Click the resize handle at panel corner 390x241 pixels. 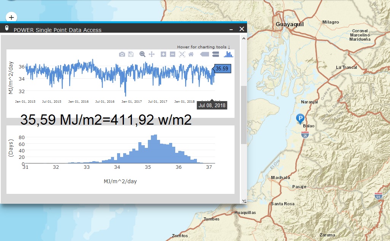[244, 201]
